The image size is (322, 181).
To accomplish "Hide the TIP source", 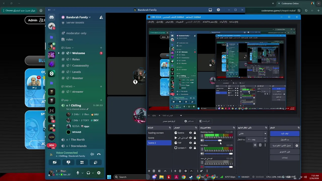I will tap(190, 143).
